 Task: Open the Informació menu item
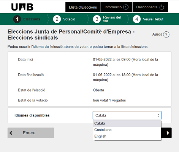[x=116, y=7]
